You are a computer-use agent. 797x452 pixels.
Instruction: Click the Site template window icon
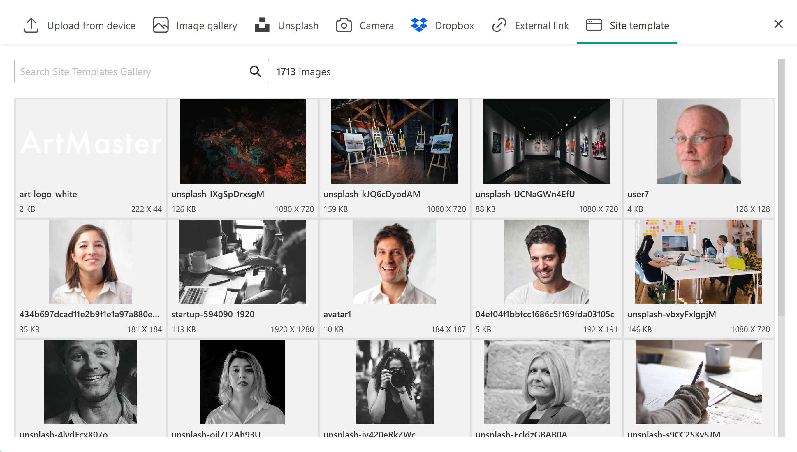pyautogui.click(x=594, y=25)
